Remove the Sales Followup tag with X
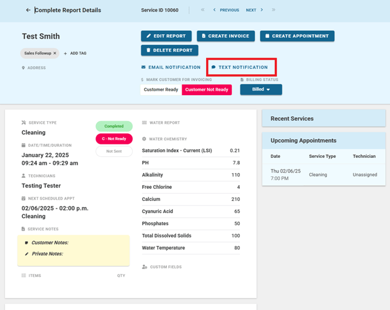This screenshot has width=390, height=310. (x=55, y=53)
